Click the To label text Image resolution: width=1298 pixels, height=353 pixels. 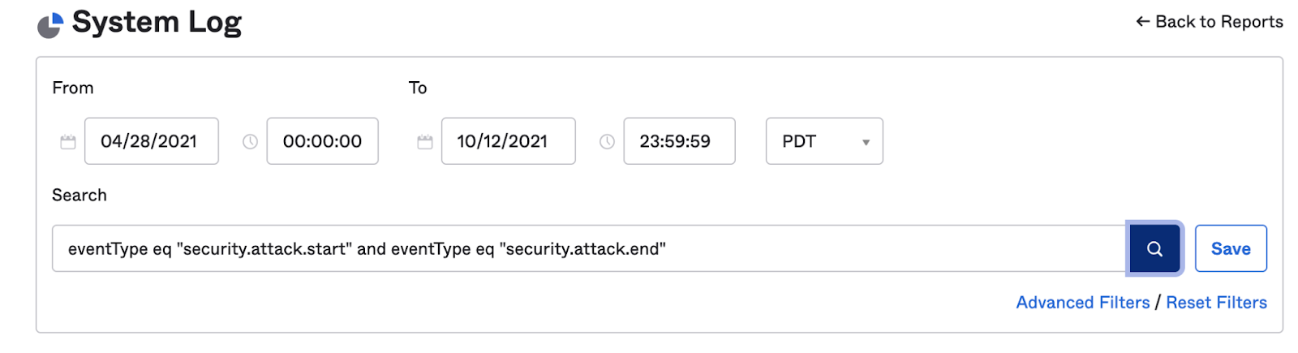[418, 88]
